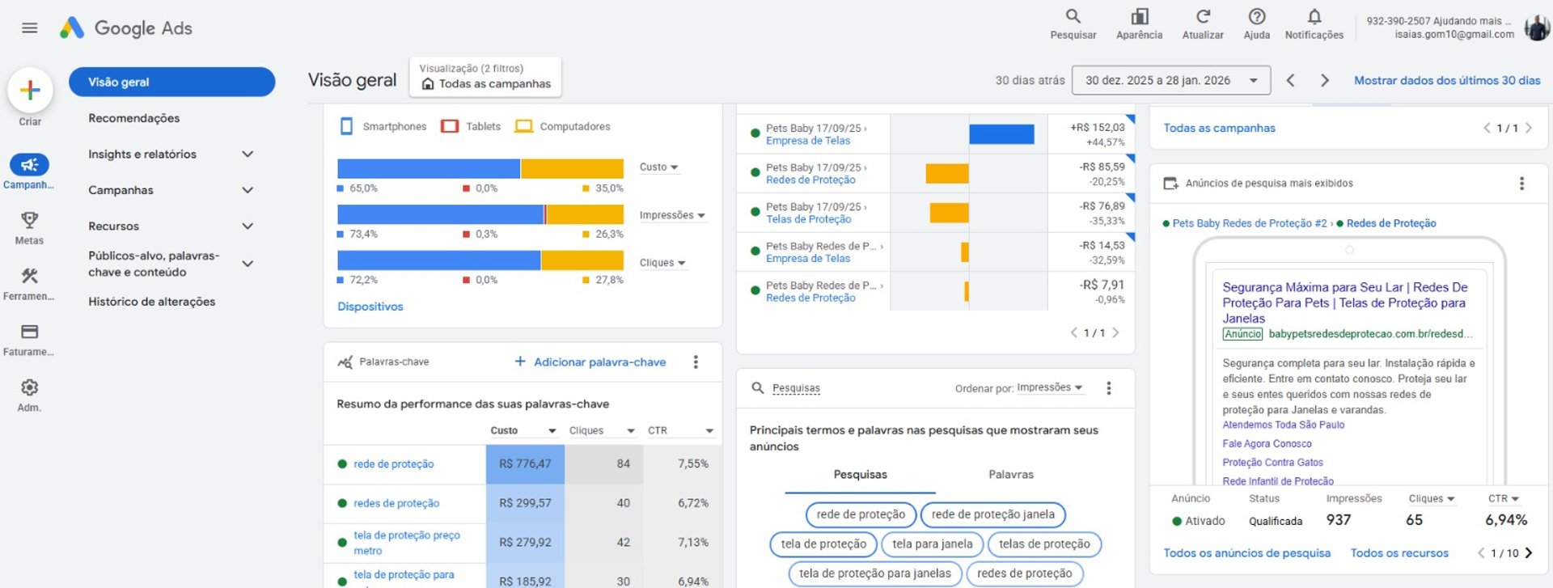Open Recomendações in the navigation

[x=134, y=118]
